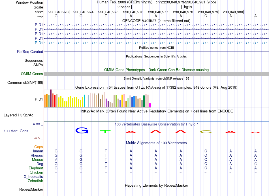Click the GENCODE V49lift37 track title
The image size is (269, 196).
pyautogui.click(x=156, y=21)
